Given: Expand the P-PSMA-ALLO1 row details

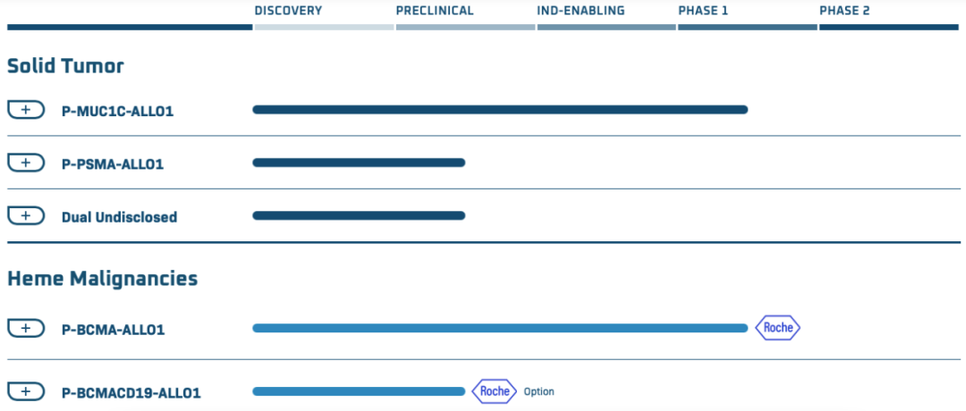Looking at the screenshot, I should [26, 163].
